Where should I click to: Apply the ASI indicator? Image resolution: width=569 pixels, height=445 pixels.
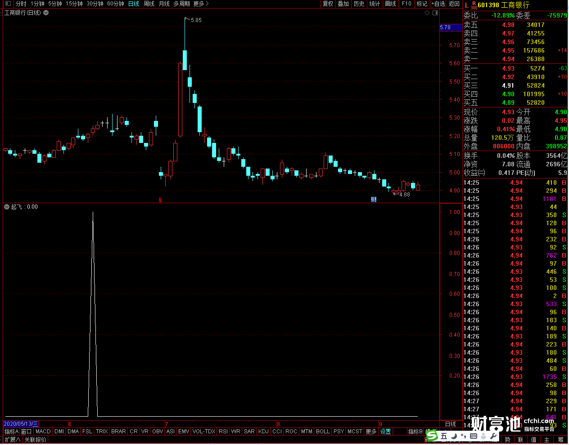tap(171, 432)
